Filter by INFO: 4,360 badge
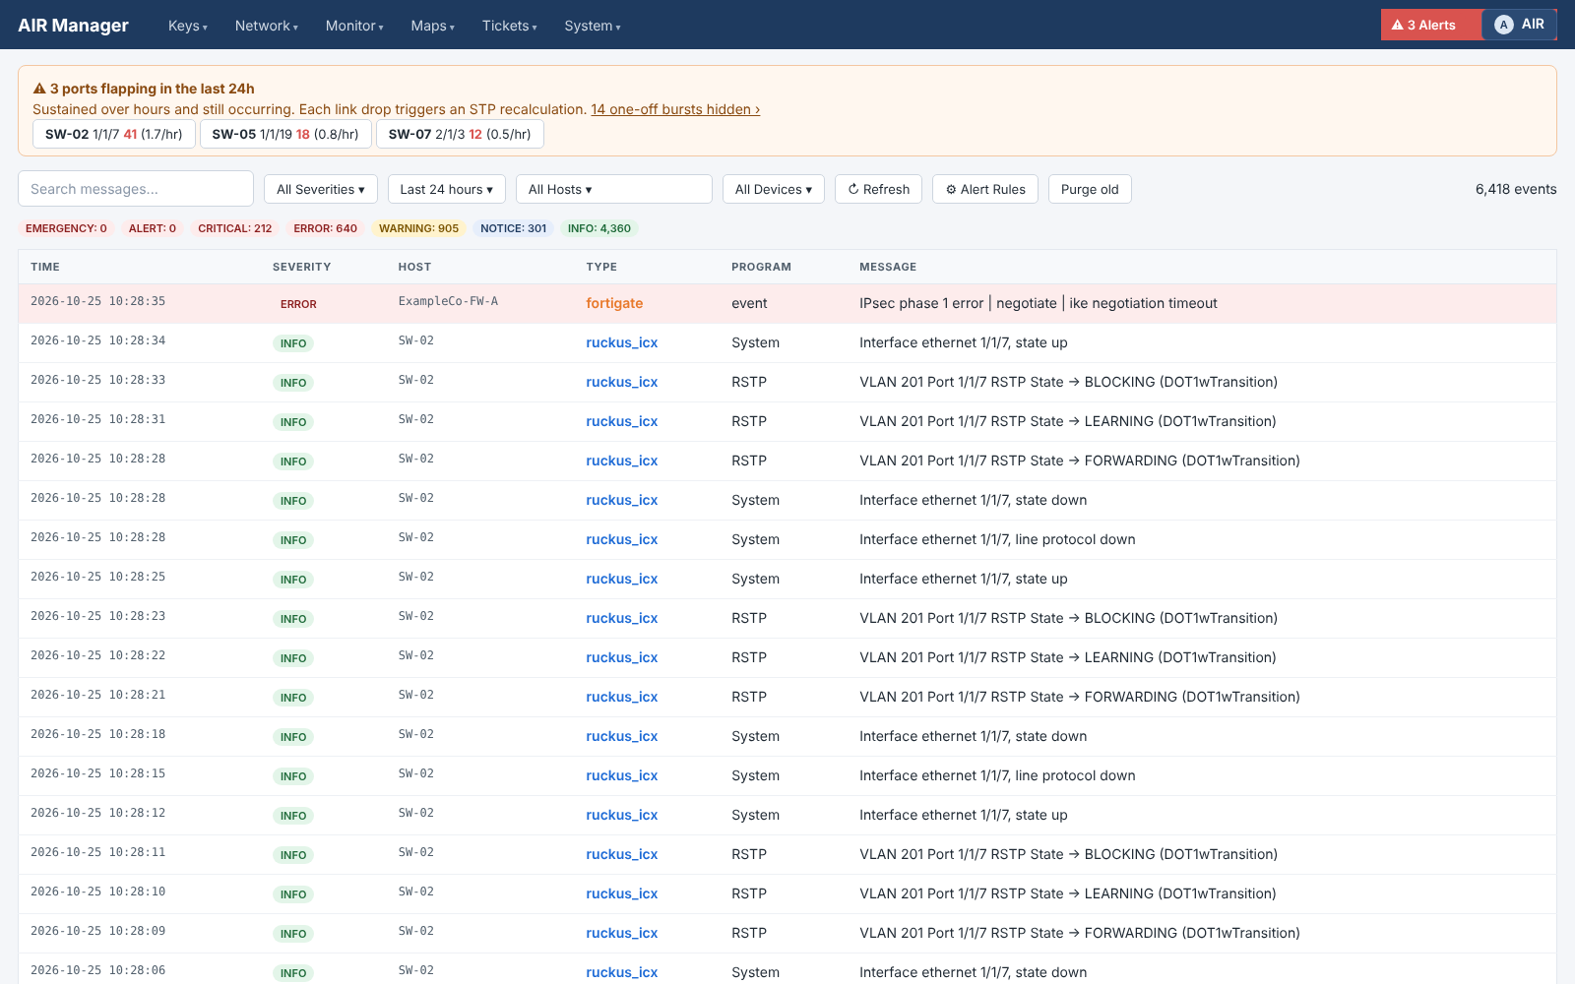The height and width of the screenshot is (984, 1575). [599, 228]
